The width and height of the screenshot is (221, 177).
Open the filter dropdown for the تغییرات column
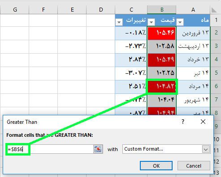119,22
